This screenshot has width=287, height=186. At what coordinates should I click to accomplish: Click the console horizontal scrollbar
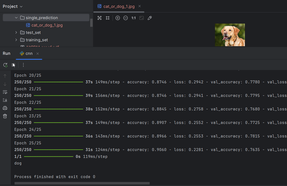tap(82, 183)
